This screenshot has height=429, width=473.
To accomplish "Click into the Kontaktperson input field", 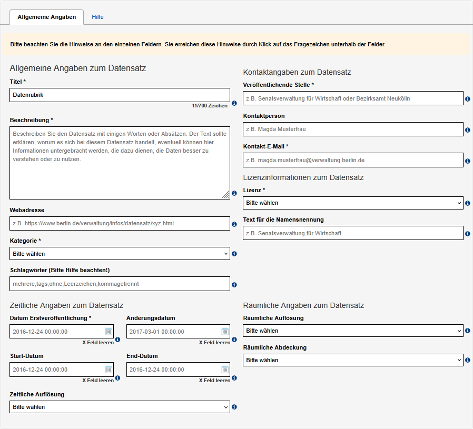I will click(x=353, y=129).
